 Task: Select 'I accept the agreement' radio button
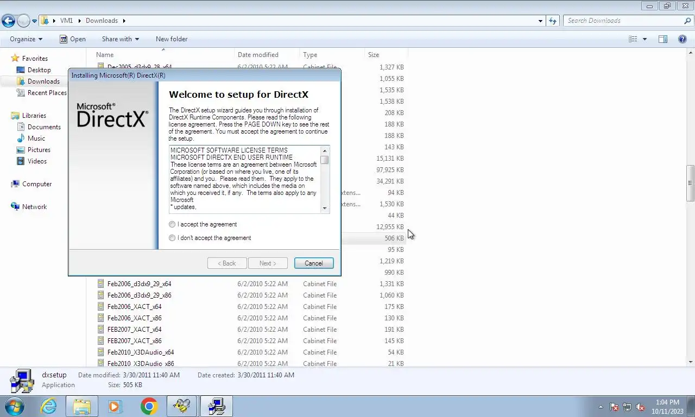172,224
